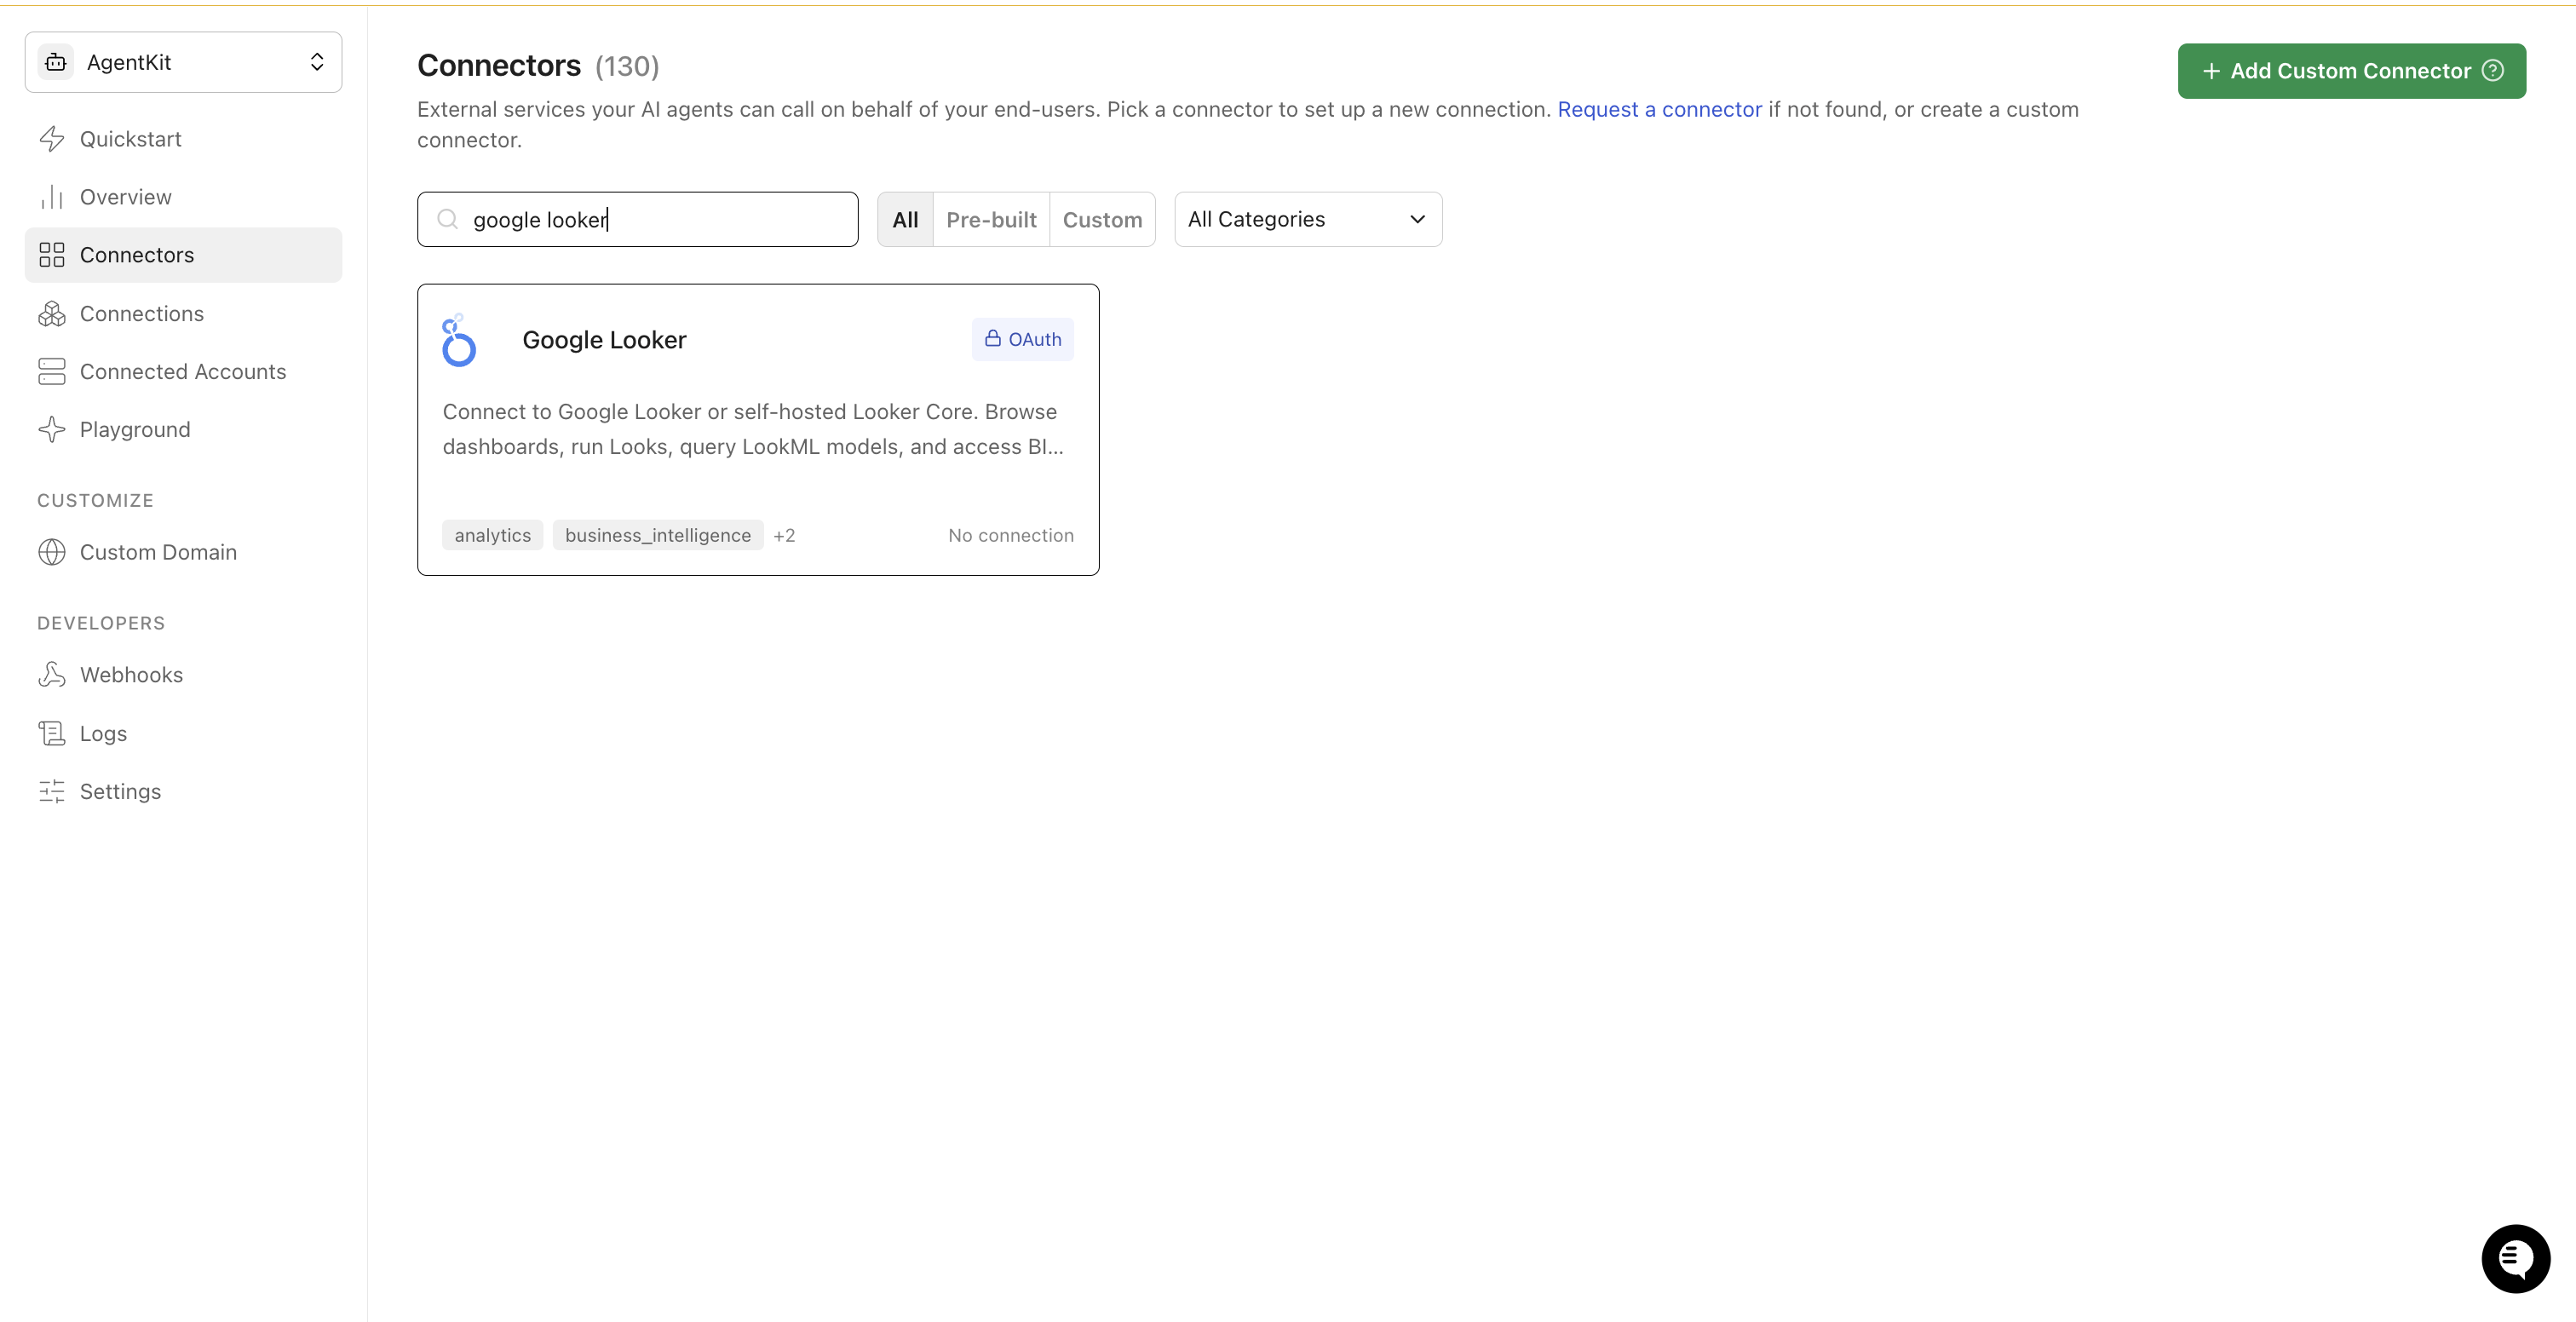The height and width of the screenshot is (1322, 2576).
Task: Click the No connection status text
Action: click(x=1010, y=535)
